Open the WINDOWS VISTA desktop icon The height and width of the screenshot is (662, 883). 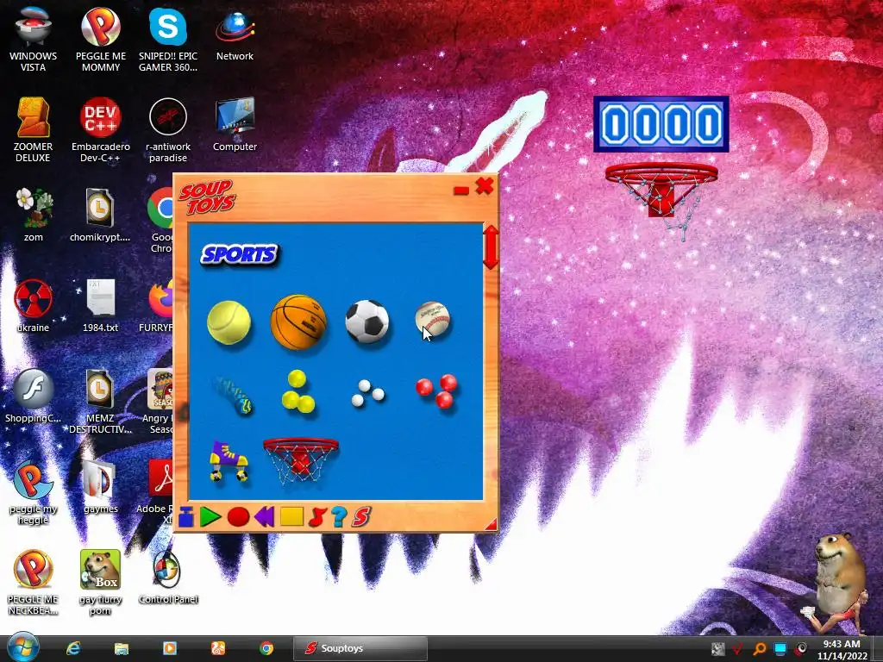click(x=34, y=40)
